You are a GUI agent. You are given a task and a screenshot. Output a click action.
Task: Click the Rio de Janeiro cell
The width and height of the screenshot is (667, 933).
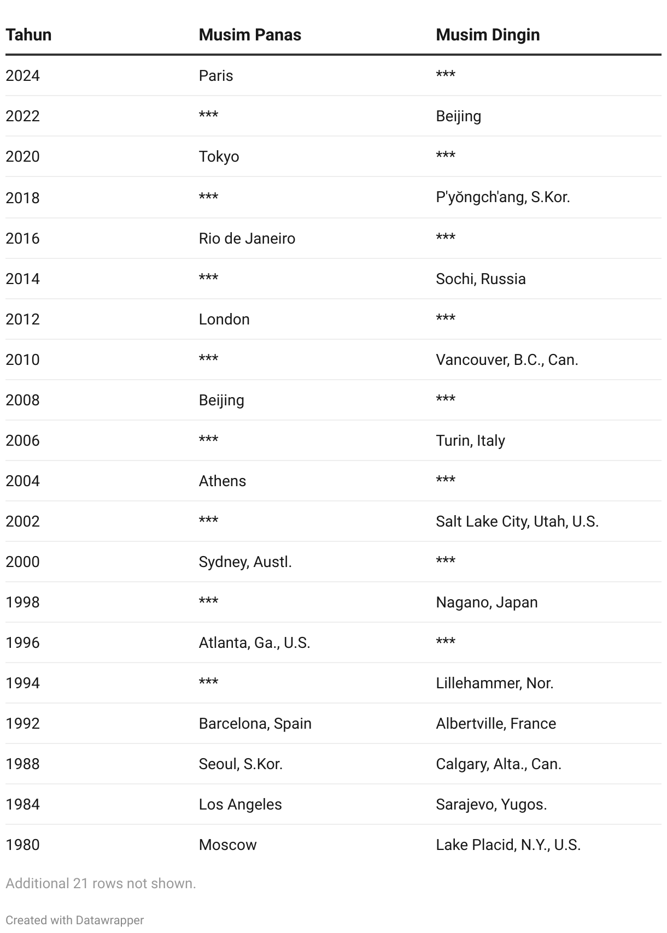click(x=247, y=238)
